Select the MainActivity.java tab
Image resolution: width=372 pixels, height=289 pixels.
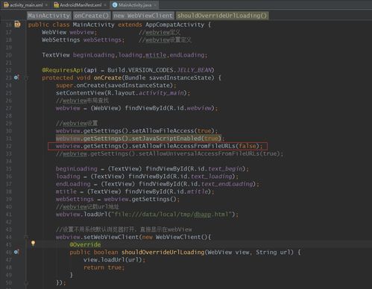[x=134, y=5]
